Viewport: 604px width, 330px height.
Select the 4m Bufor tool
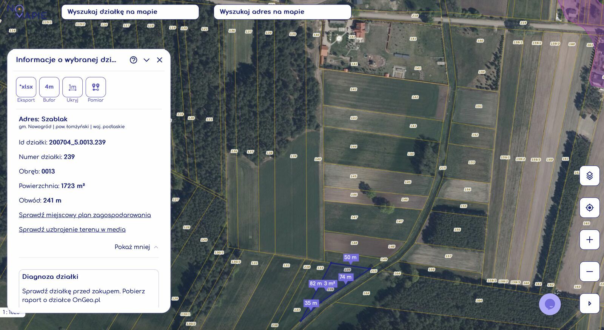(x=49, y=87)
